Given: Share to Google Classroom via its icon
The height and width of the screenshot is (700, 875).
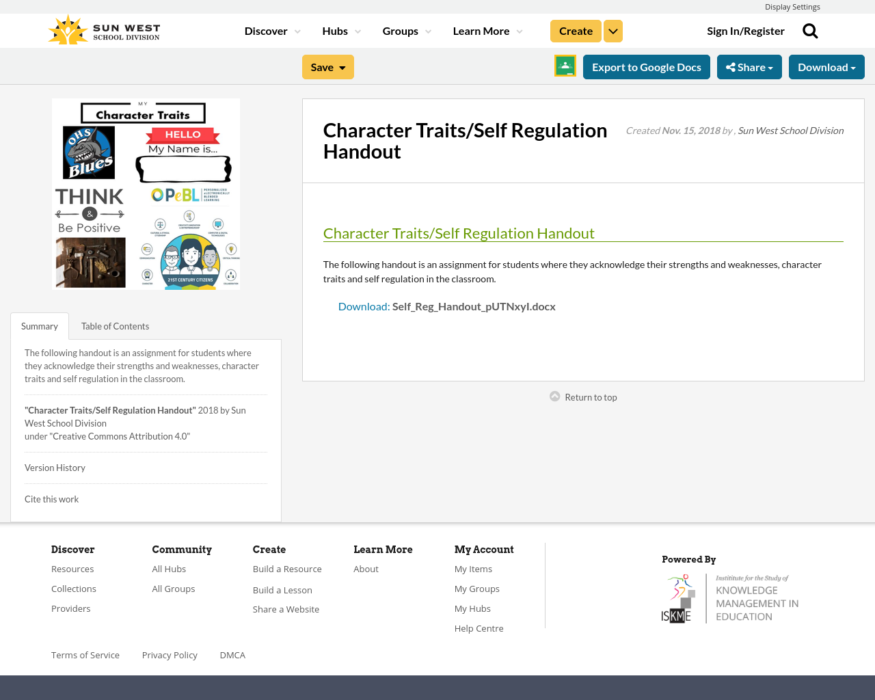Looking at the screenshot, I should (565, 66).
